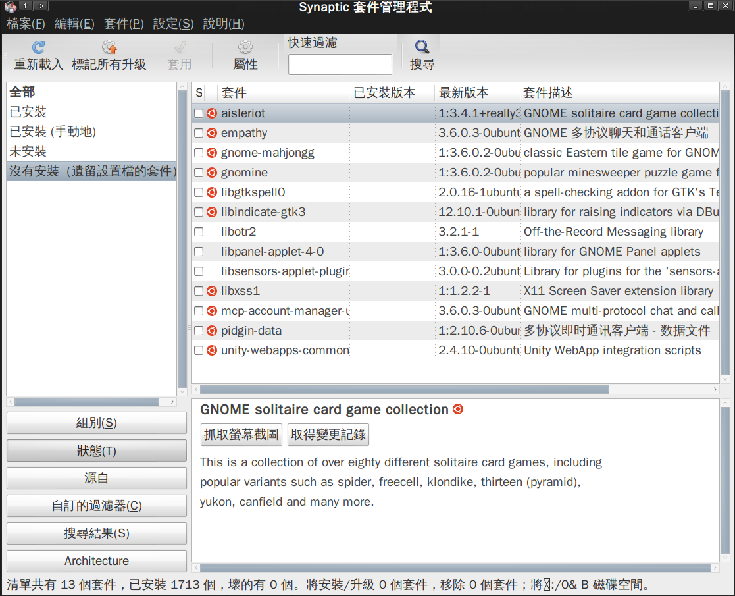This screenshot has width=735, height=596.
Task: Click version 3.2.1-1 in libotr2 row
Action: point(459,231)
